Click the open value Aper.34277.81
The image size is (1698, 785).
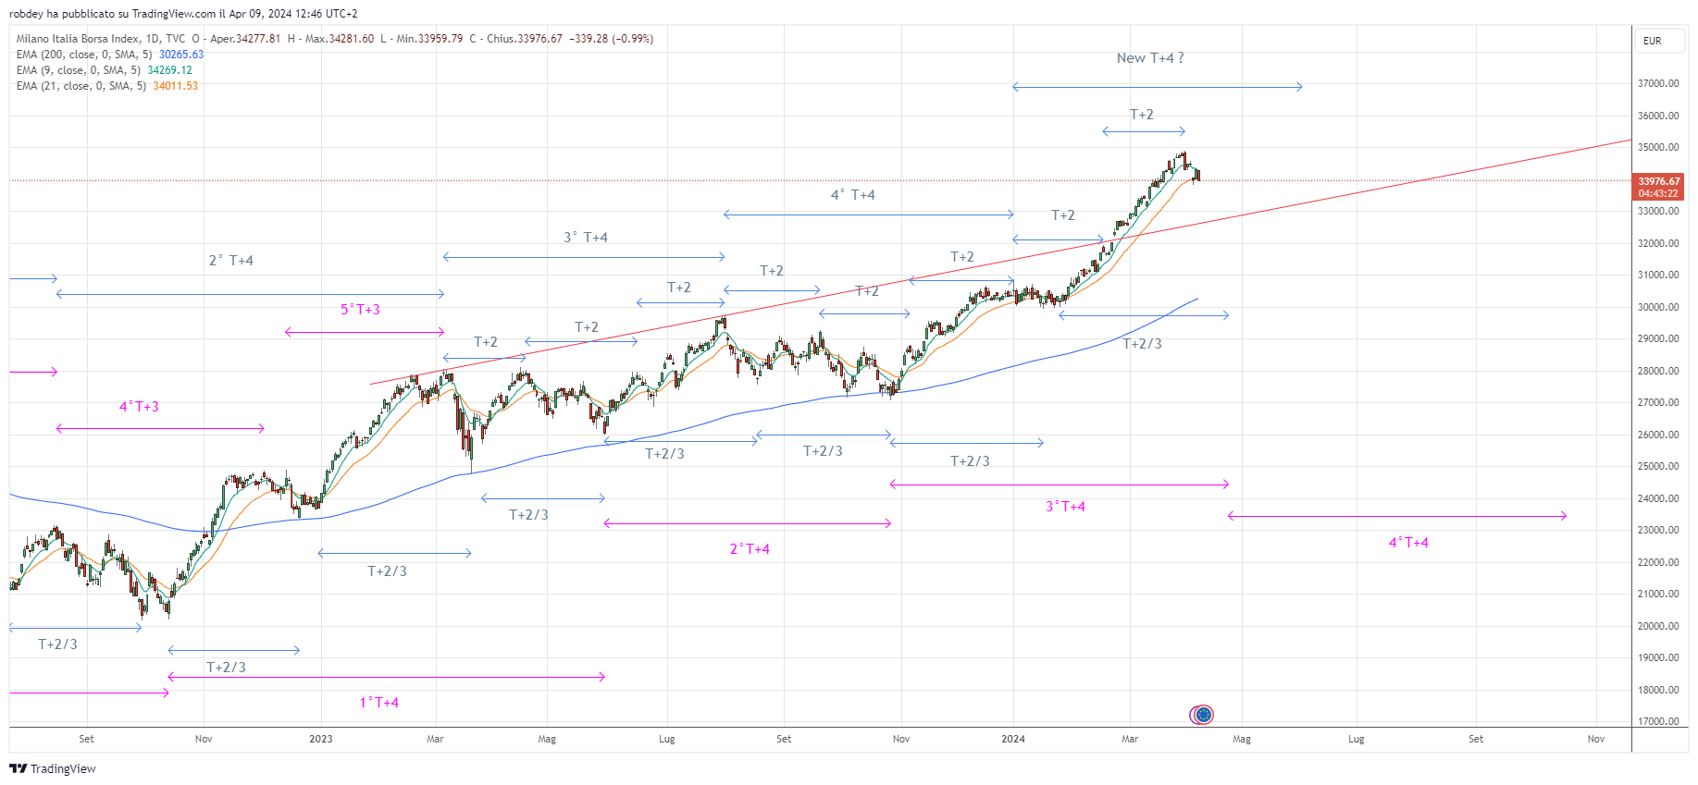245,39
